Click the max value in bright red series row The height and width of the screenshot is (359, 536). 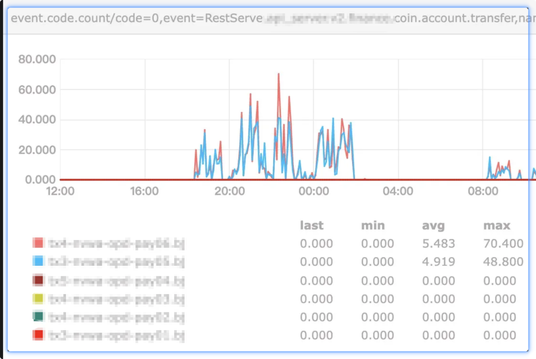tap(499, 335)
